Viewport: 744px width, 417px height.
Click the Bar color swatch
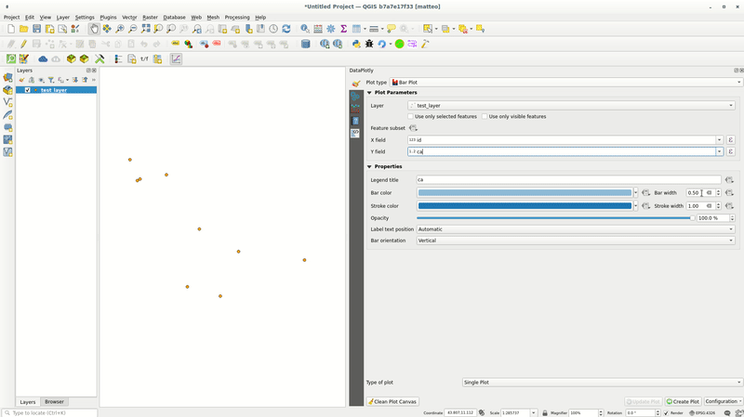tap(525, 193)
